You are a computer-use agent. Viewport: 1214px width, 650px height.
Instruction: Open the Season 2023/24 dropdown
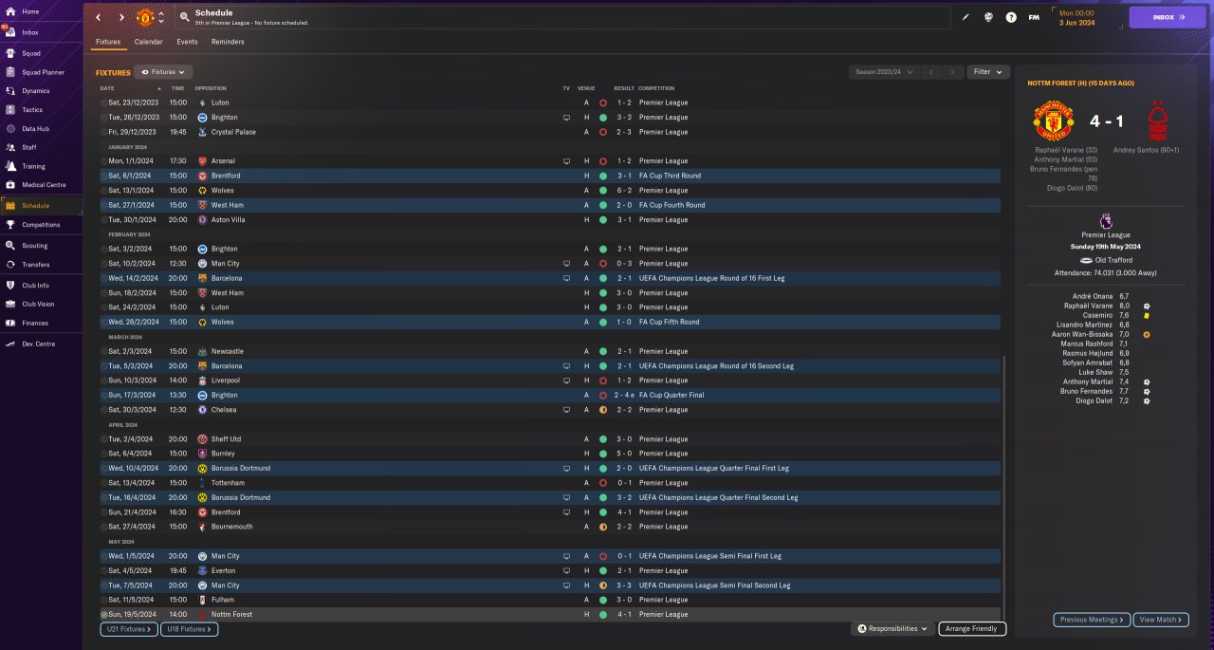pos(885,72)
